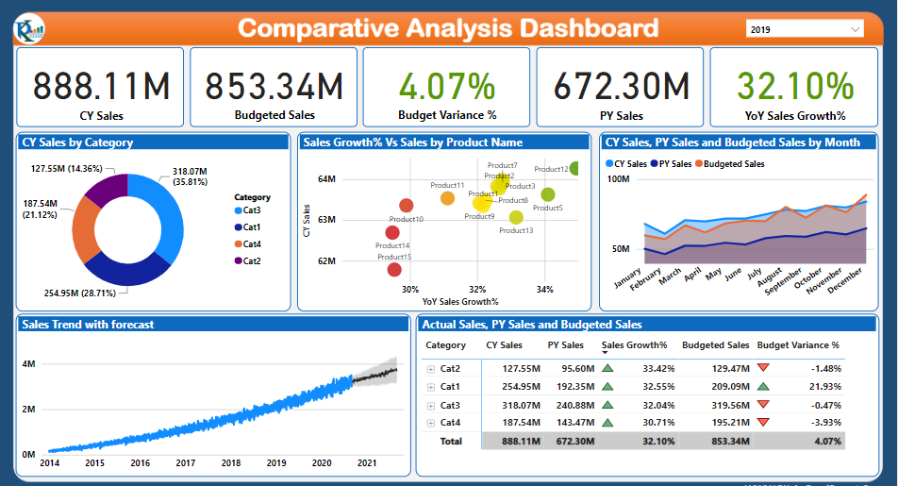Click the dashboard logo icon
This screenshot has height=486, width=898.
[x=30, y=29]
